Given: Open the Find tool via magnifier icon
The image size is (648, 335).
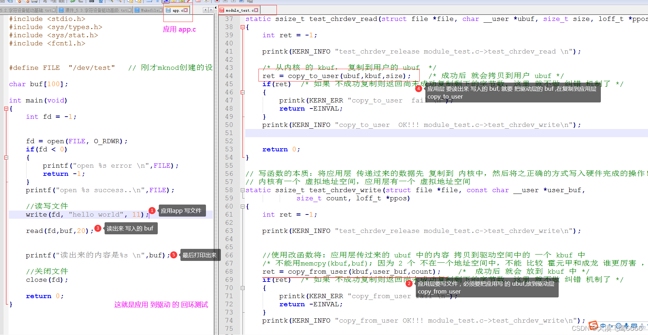Looking at the screenshot, I should 110,2.
